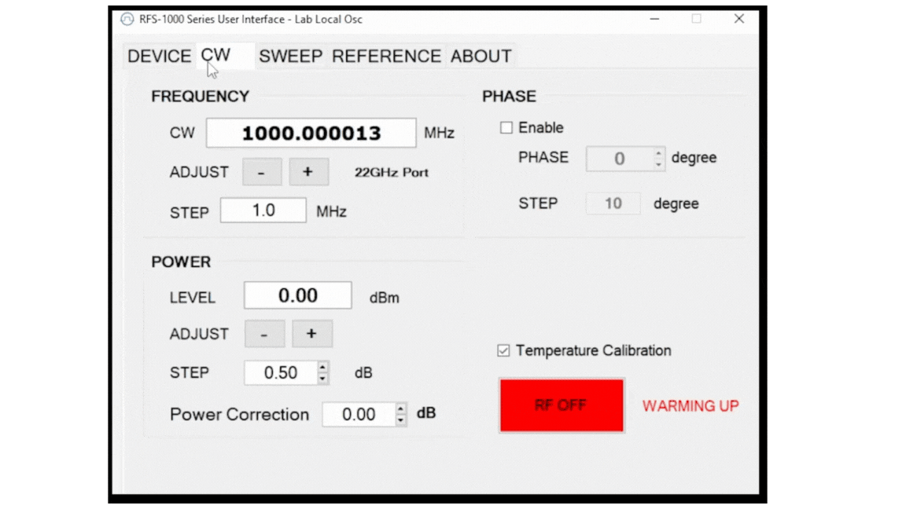
Task: Switch to the SWEEP tab
Action: click(x=290, y=57)
